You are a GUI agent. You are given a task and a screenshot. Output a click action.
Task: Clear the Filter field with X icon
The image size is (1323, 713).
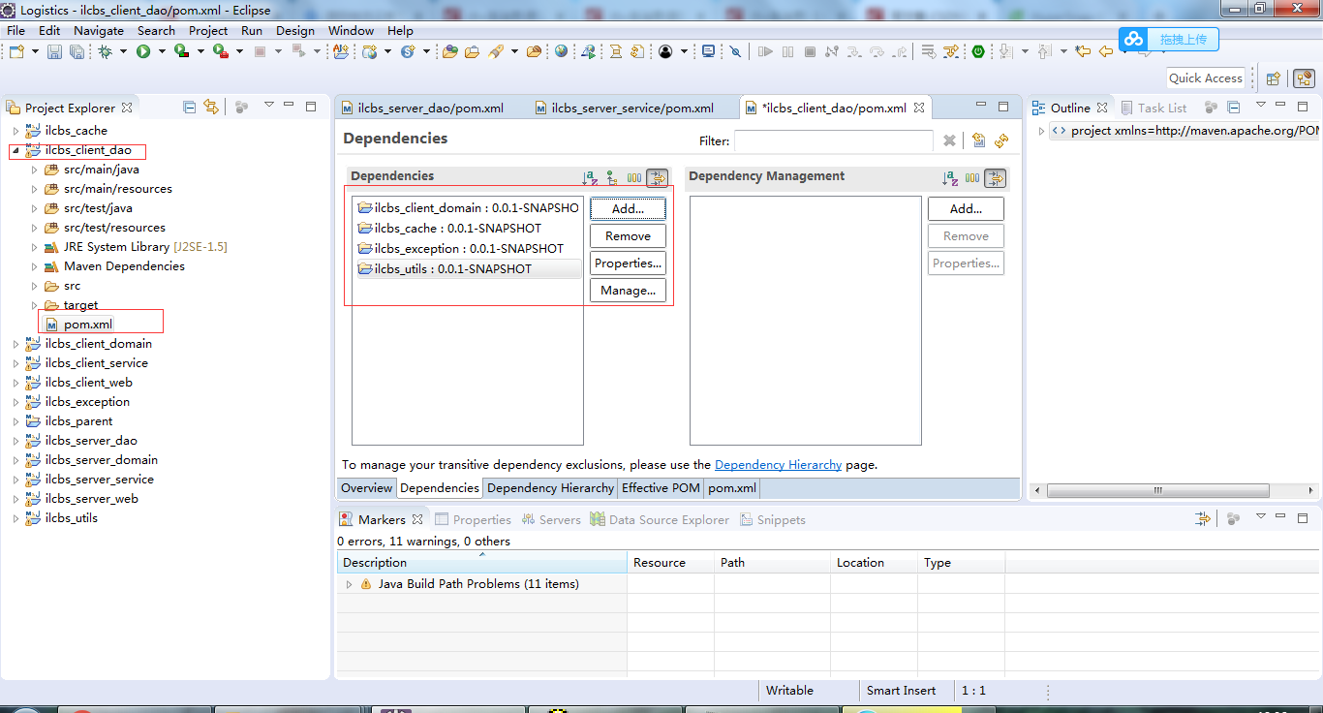(x=950, y=140)
